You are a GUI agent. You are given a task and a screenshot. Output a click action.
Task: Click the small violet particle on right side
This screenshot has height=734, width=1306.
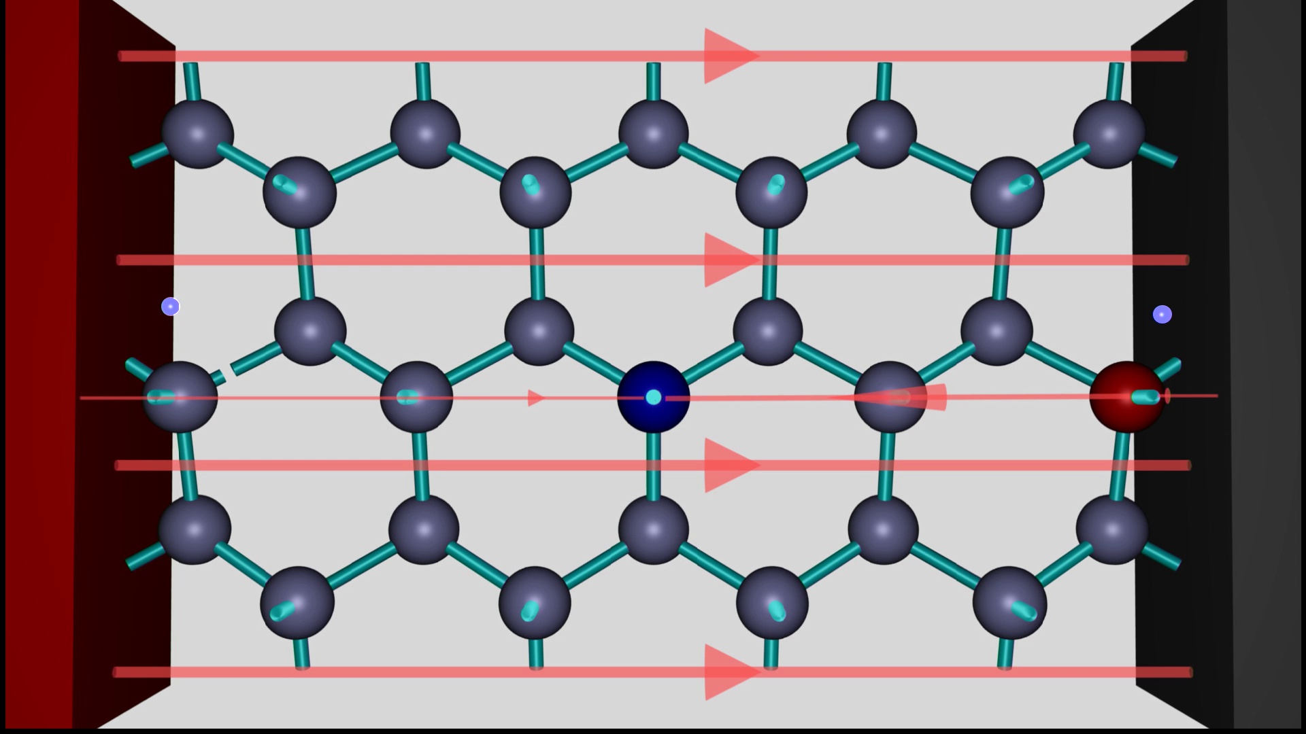(1162, 314)
